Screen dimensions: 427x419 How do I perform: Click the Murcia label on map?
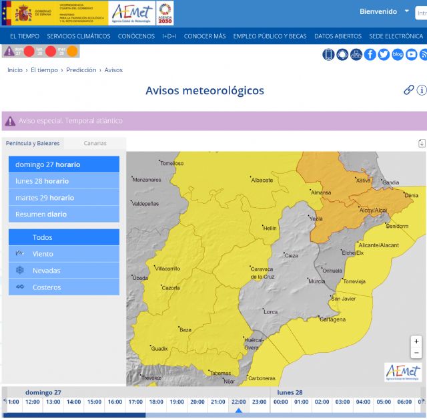coord(316,281)
